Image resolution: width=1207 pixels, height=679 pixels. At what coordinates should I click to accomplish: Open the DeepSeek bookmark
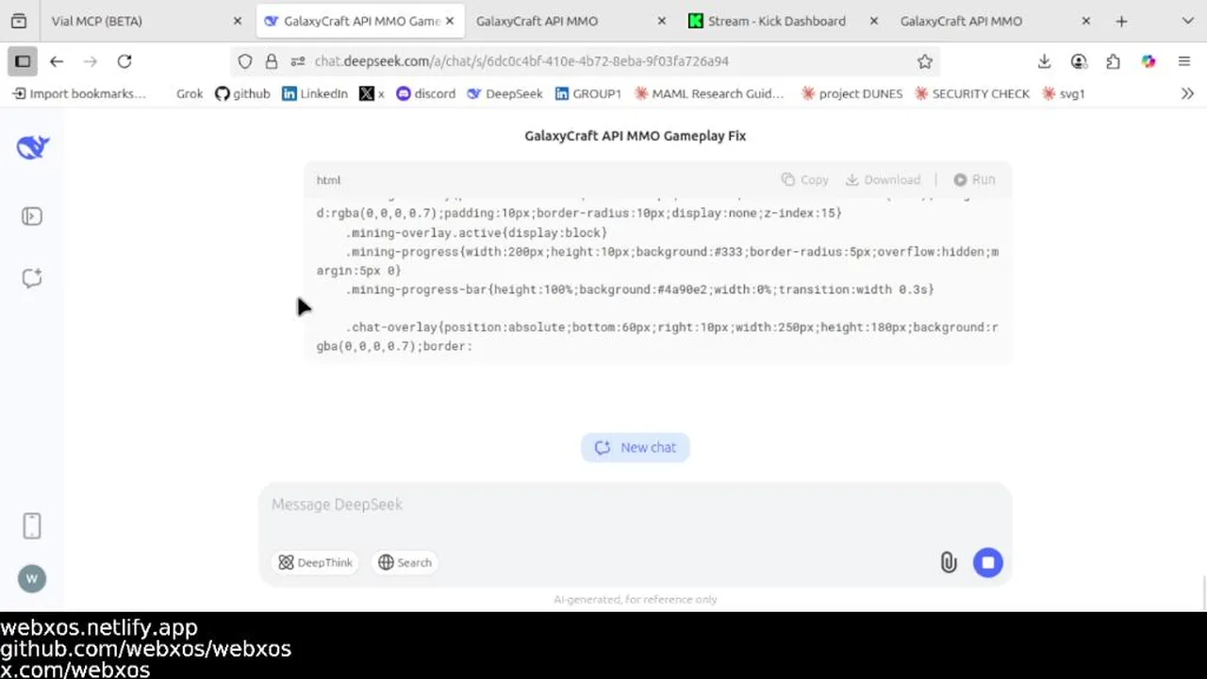click(505, 93)
